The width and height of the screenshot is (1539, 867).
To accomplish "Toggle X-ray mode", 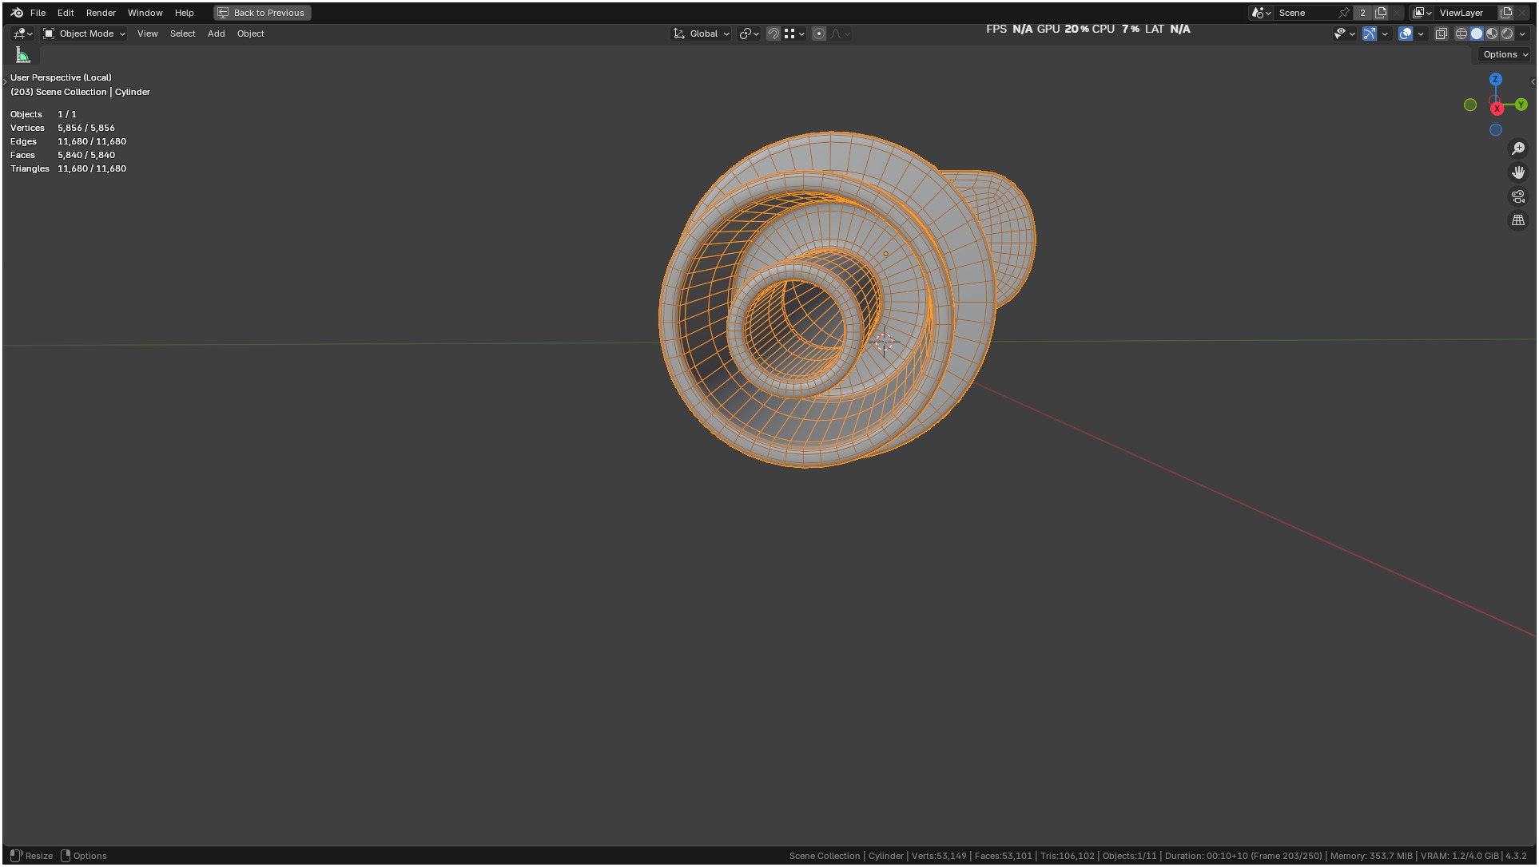I will coord(1442,34).
